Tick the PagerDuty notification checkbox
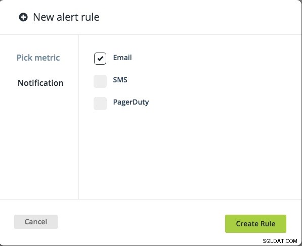The width and height of the screenshot is (302, 246). tap(100, 104)
